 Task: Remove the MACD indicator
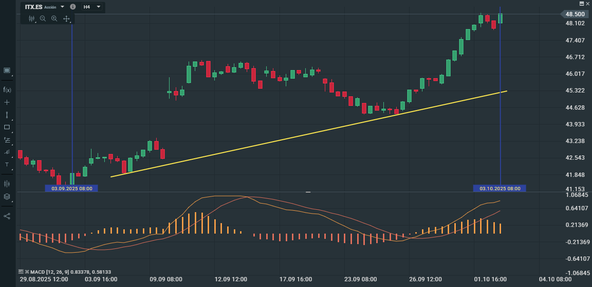tap(27, 272)
